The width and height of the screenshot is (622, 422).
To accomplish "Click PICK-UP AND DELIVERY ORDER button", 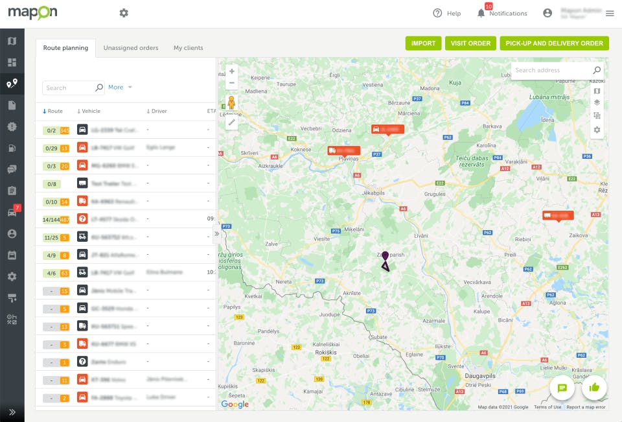I will pyautogui.click(x=554, y=43).
